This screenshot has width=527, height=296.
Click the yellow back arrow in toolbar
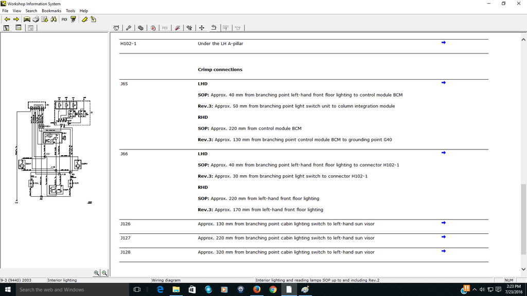(7, 19)
